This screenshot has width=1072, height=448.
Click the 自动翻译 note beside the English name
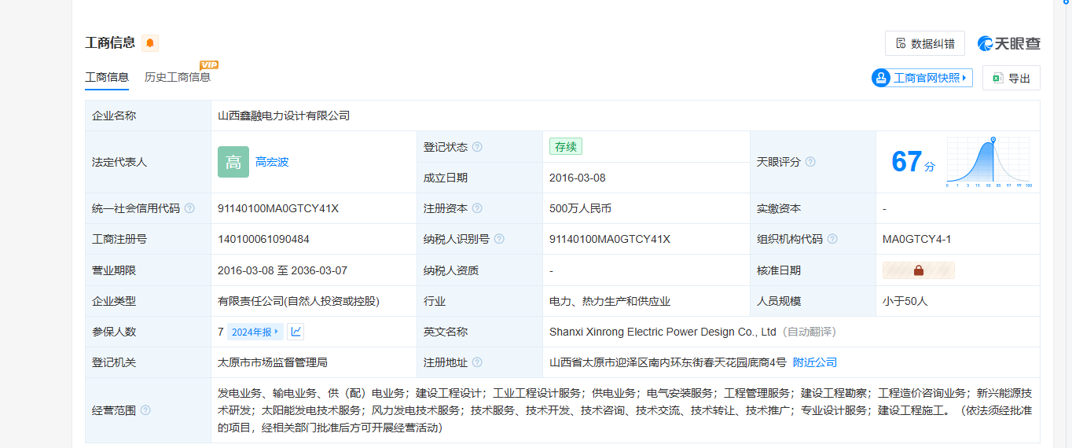(x=809, y=332)
